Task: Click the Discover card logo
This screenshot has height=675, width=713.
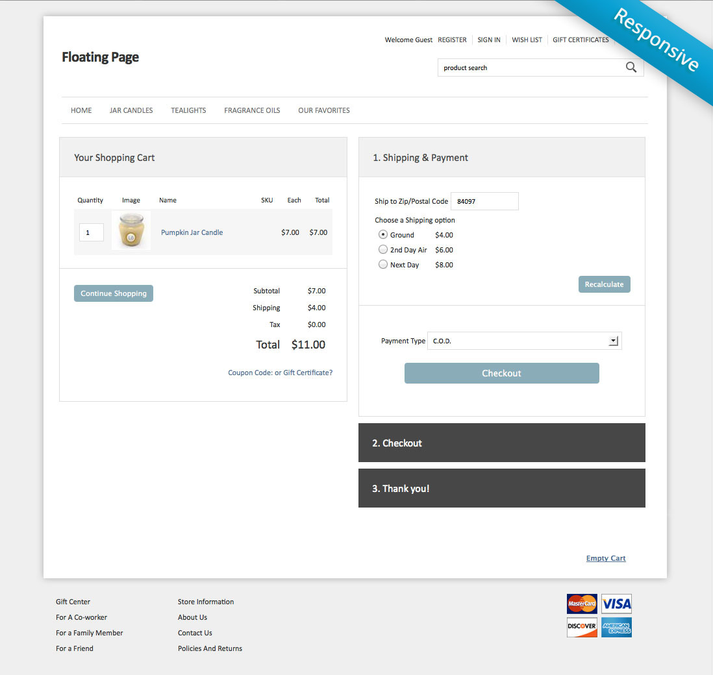Action: click(x=581, y=627)
